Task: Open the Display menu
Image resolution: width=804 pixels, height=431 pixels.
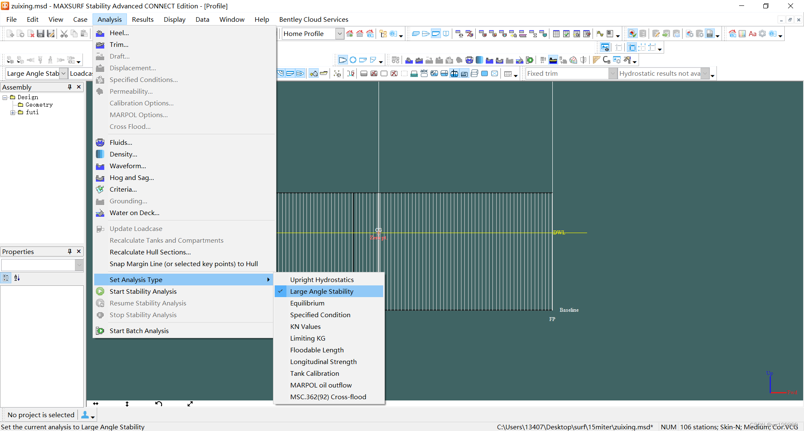Action: pyautogui.click(x=175, y=20)
